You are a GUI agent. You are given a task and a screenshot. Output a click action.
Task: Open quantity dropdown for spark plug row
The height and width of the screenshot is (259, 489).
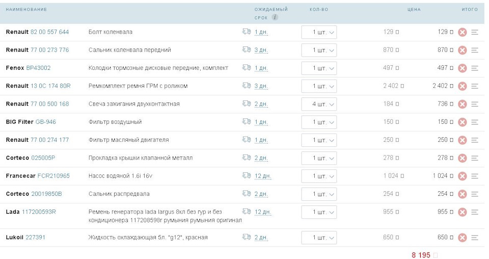(x=319, y=104)
